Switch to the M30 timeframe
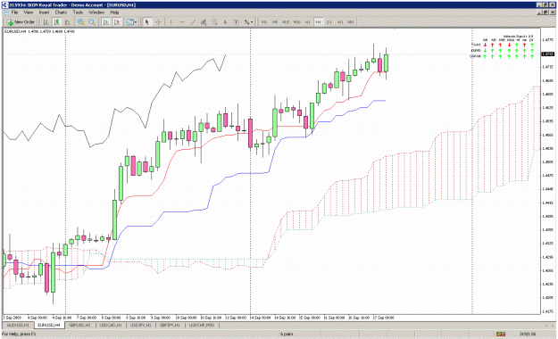The image size is (558, 339). (296, 22)
